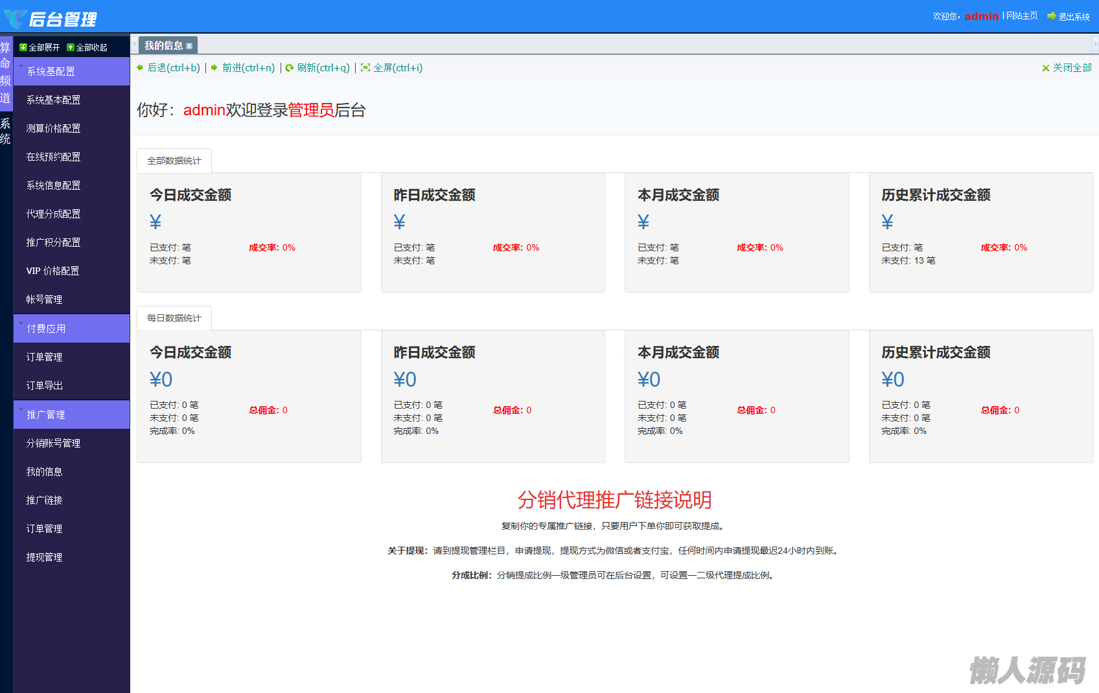Click the 全部展开 expand-all icon
This screenshot has width=1099, height=693.
click(23, 47)
